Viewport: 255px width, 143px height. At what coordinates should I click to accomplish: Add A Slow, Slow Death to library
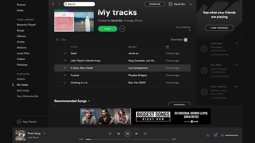tap(65, 68)
